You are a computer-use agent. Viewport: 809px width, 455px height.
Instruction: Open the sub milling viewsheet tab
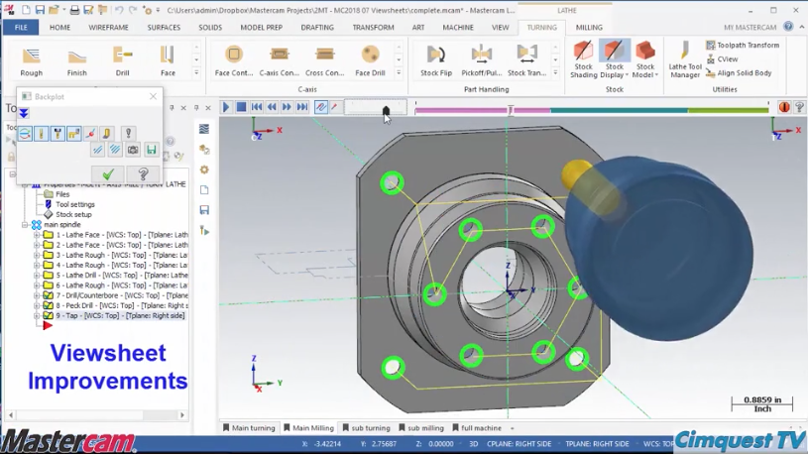point(421,428)
